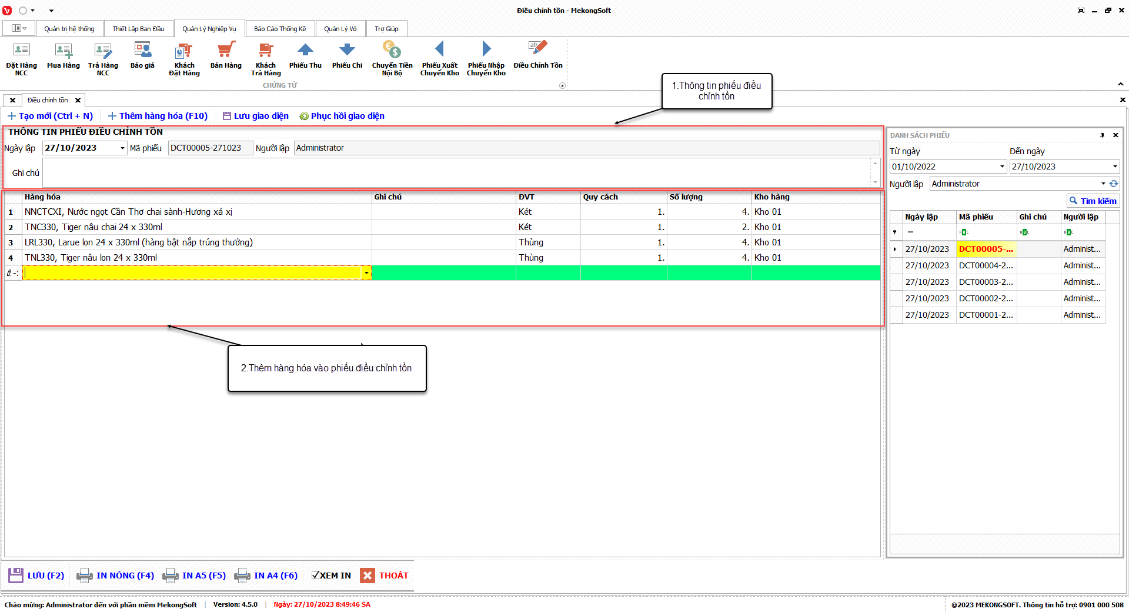Open the Hàng hóa dropdown in new row
The width and height of the screenshot is (1129, 612).
pyautogui.click(x=366, y=273)
